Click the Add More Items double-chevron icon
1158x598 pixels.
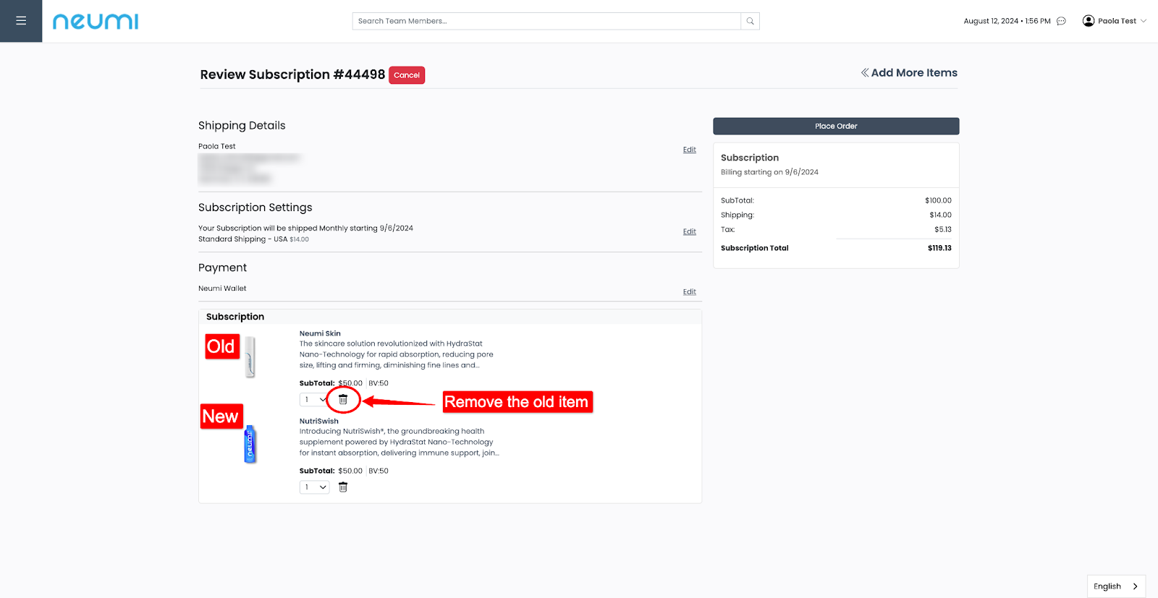pos(864,73)
